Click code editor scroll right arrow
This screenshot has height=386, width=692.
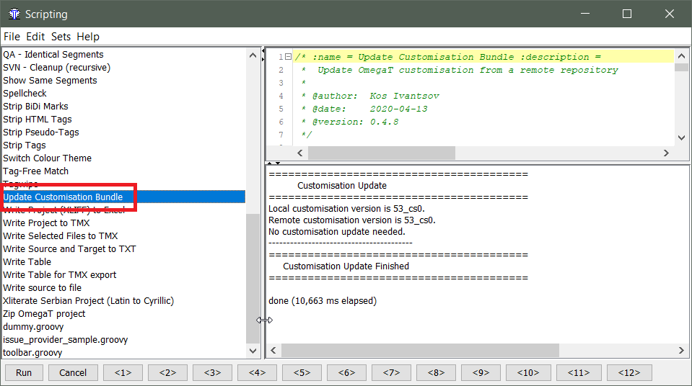tap(667, 153)
